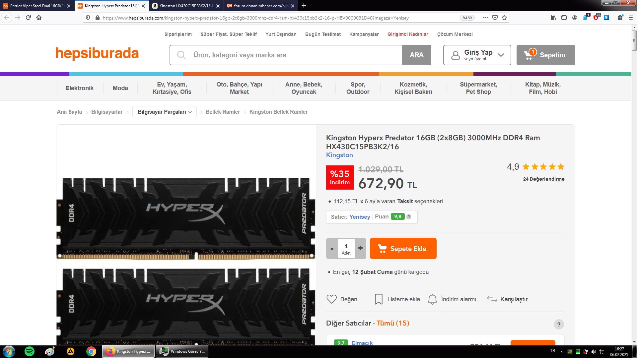This screenshot has width=637, height=358.
Task: Open the volume icon in system tray
Action: 594,352
